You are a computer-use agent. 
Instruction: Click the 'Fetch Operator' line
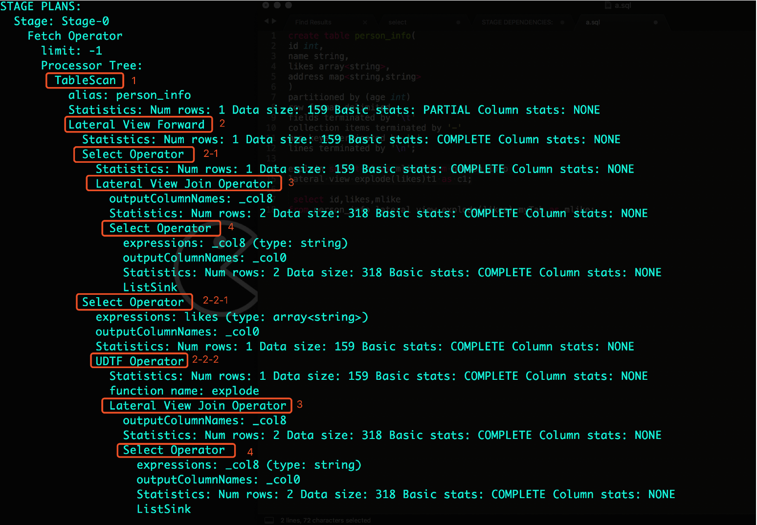[x=75, y=36]
